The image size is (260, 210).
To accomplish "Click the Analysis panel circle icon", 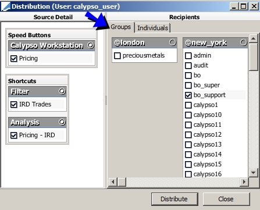I will 62,122.
